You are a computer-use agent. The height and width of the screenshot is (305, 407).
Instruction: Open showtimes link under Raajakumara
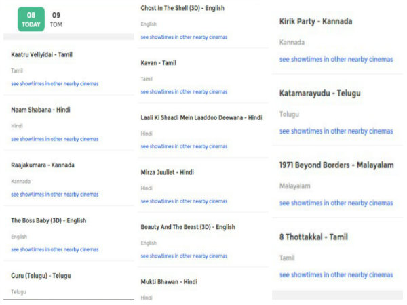click(55, 195)
